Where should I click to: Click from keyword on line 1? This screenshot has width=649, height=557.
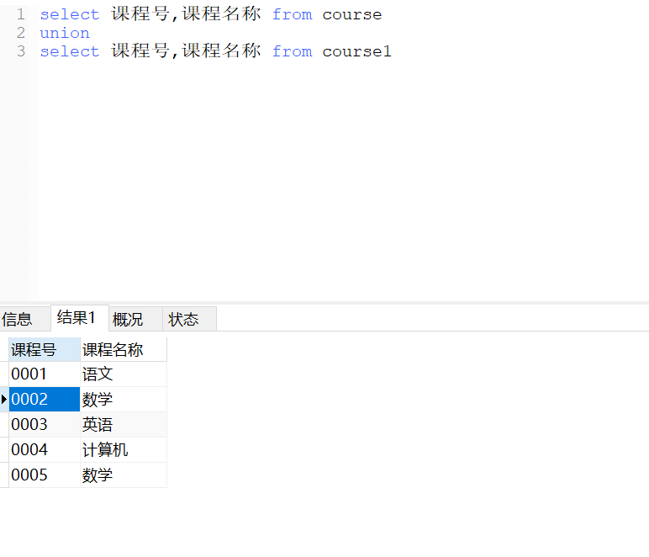click(293, 14)
